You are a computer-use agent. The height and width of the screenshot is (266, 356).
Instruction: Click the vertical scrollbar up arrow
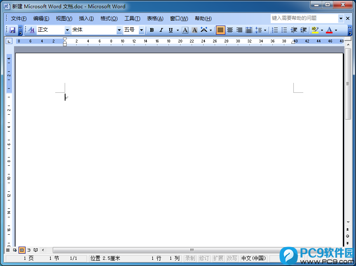click(348, 45)
